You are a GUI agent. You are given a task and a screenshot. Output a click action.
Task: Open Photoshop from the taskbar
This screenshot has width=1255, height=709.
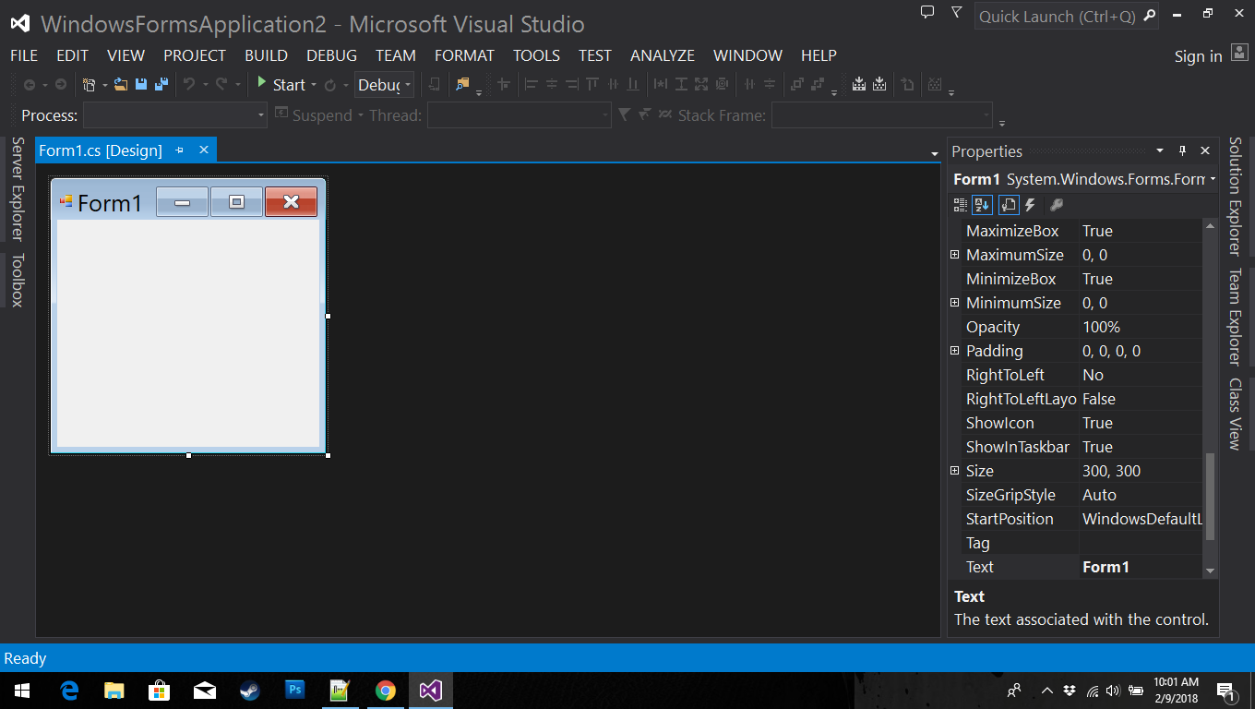point(295,690)
